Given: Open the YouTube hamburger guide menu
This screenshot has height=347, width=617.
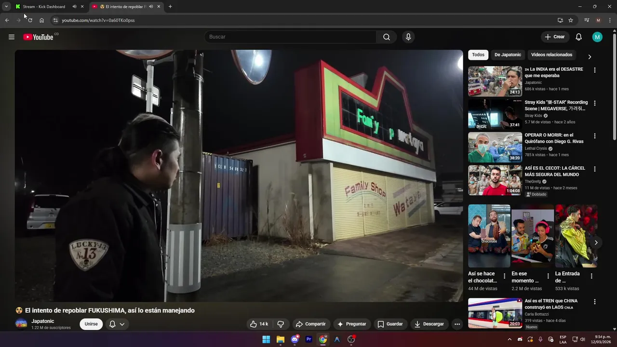Looking at the screenshot, I should click(12, 37).
